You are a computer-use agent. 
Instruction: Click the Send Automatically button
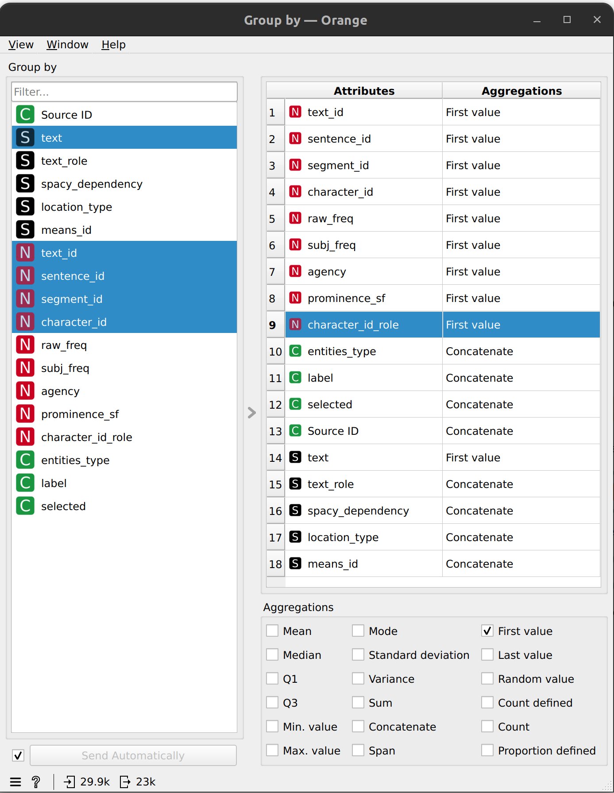click(133, 755)
